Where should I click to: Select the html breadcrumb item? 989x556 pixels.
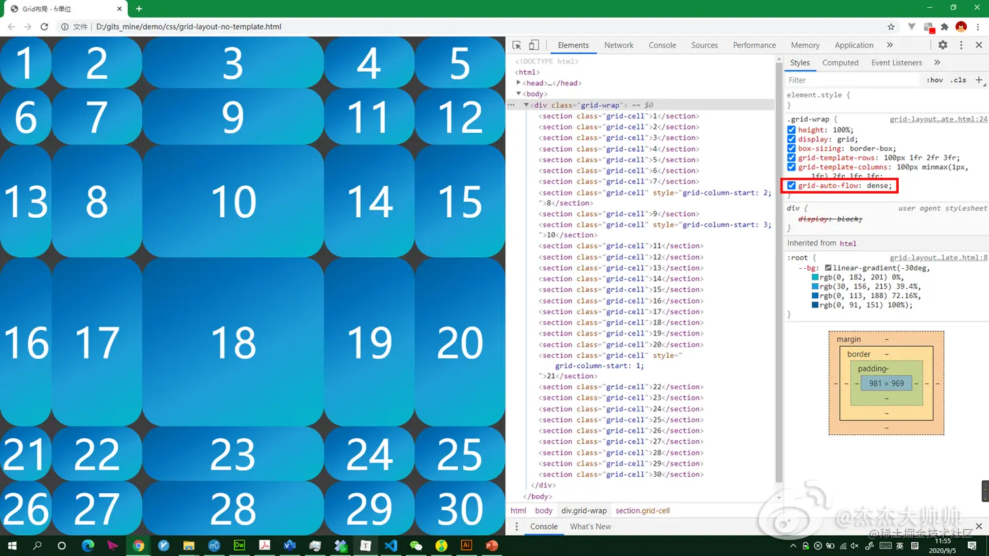click(518, 511)
